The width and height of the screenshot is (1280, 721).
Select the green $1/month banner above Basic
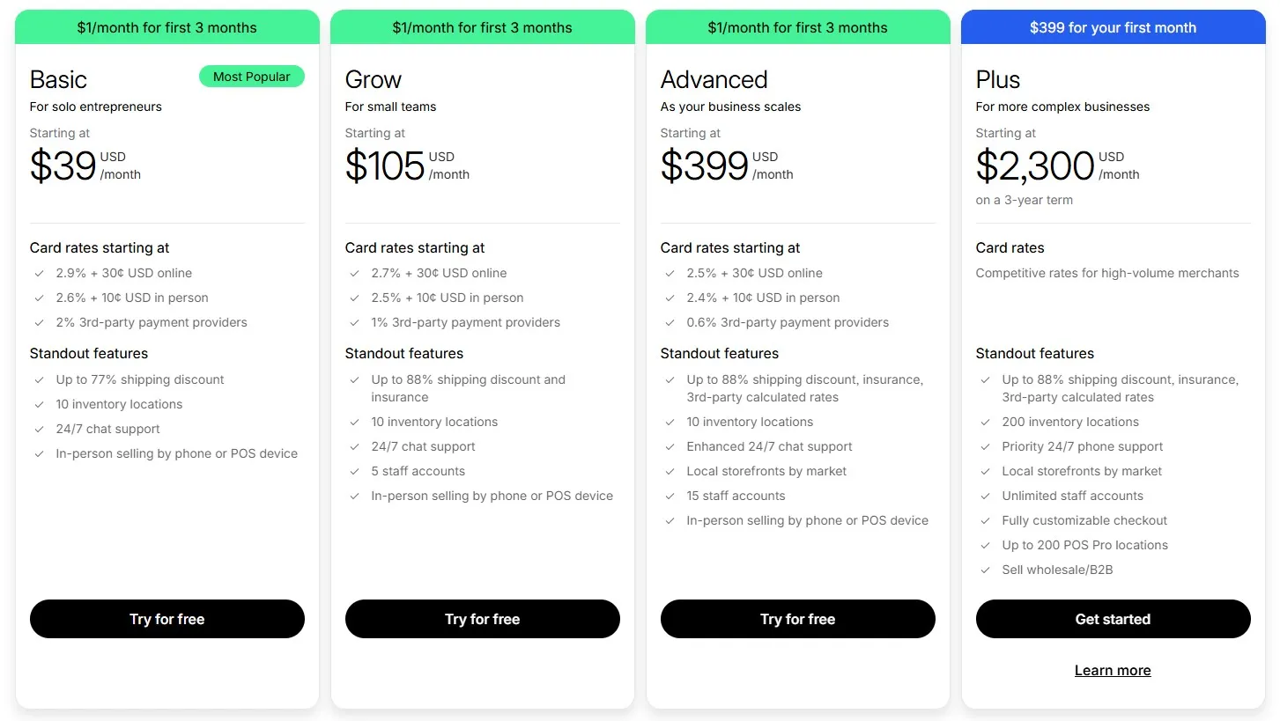coord(166,27)
